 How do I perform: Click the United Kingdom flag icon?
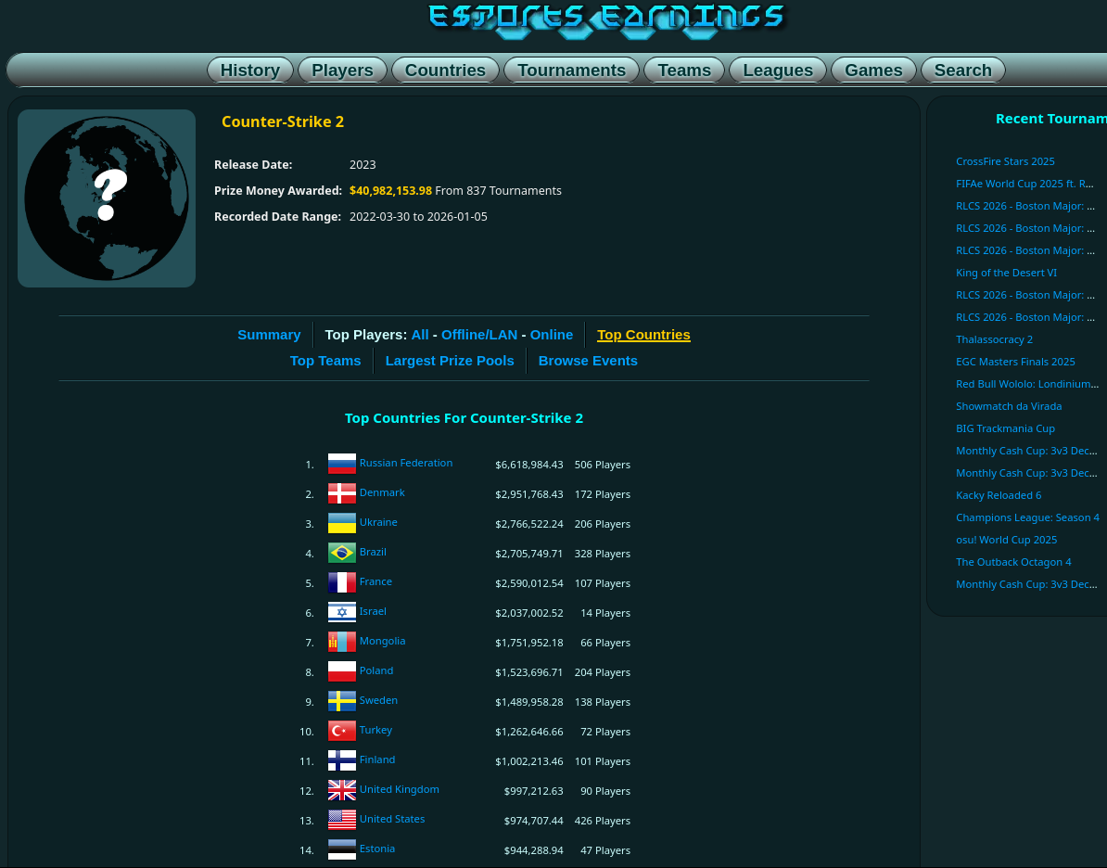[x=342, y=789]
